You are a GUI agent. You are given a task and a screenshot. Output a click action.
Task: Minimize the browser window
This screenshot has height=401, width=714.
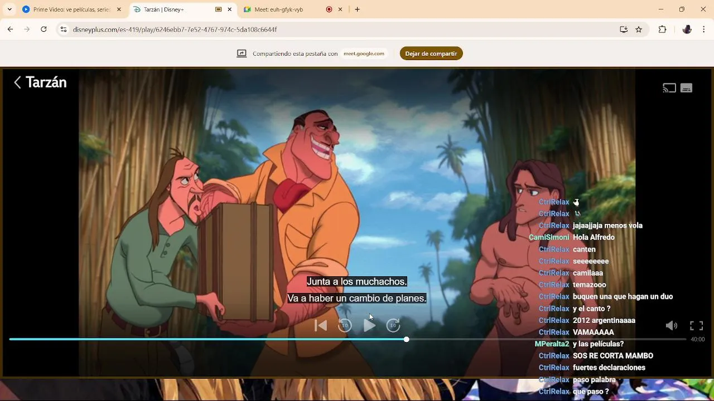661,9
